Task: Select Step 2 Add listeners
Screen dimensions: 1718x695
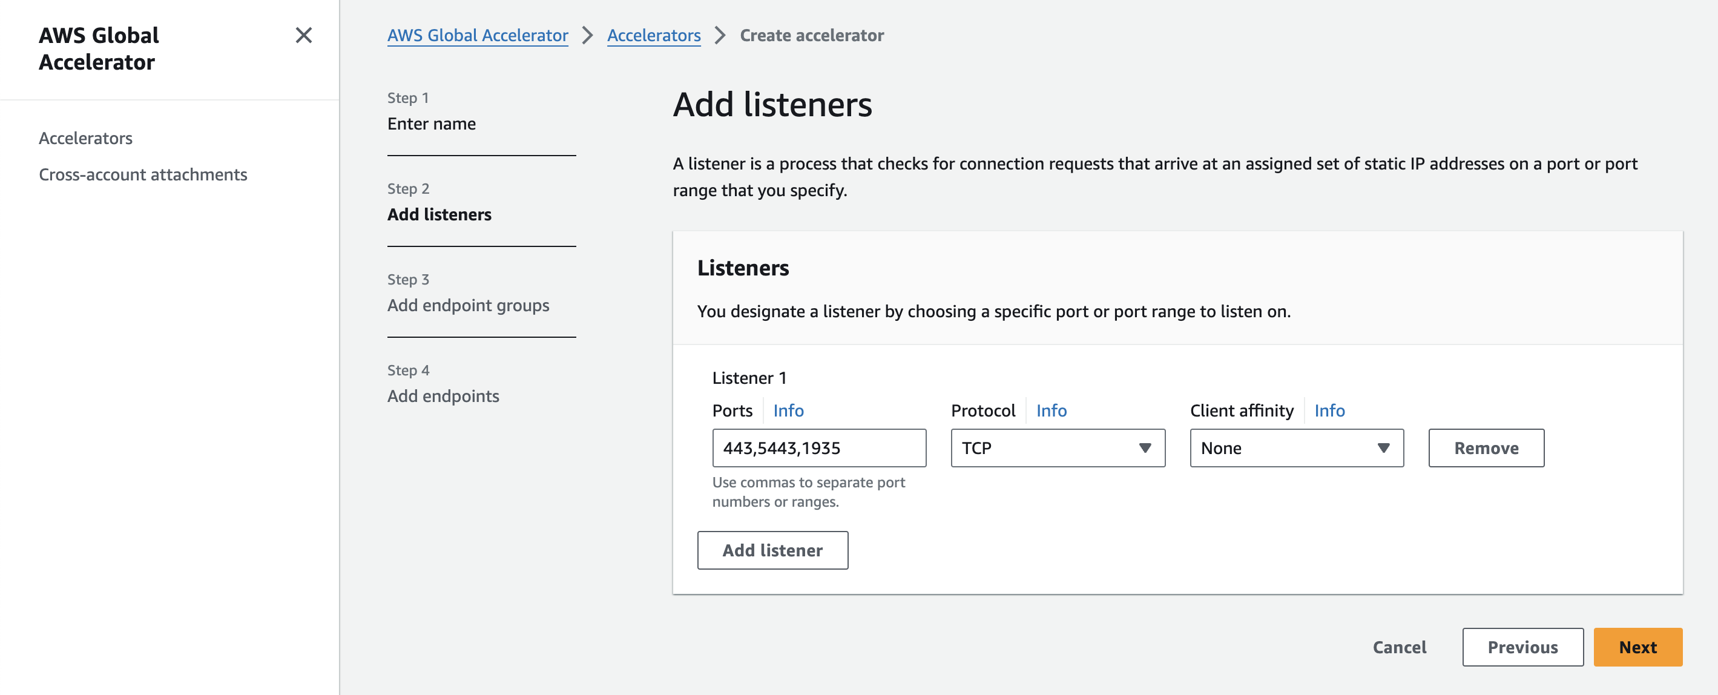Action: pyautogui.click(x=439, y=214)
